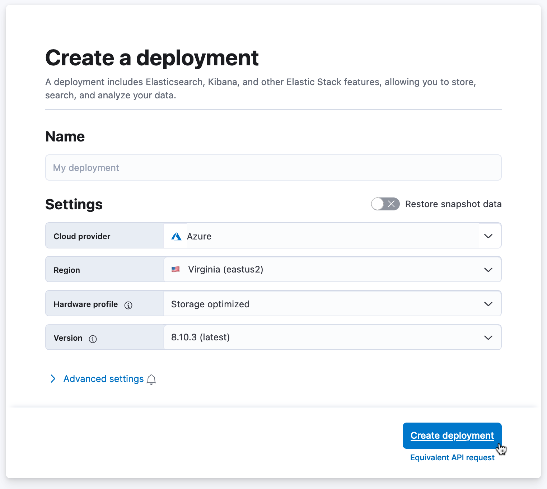Open the Equivalent API request link
This screenshot has width=547, height=489.
pos(452,457)
